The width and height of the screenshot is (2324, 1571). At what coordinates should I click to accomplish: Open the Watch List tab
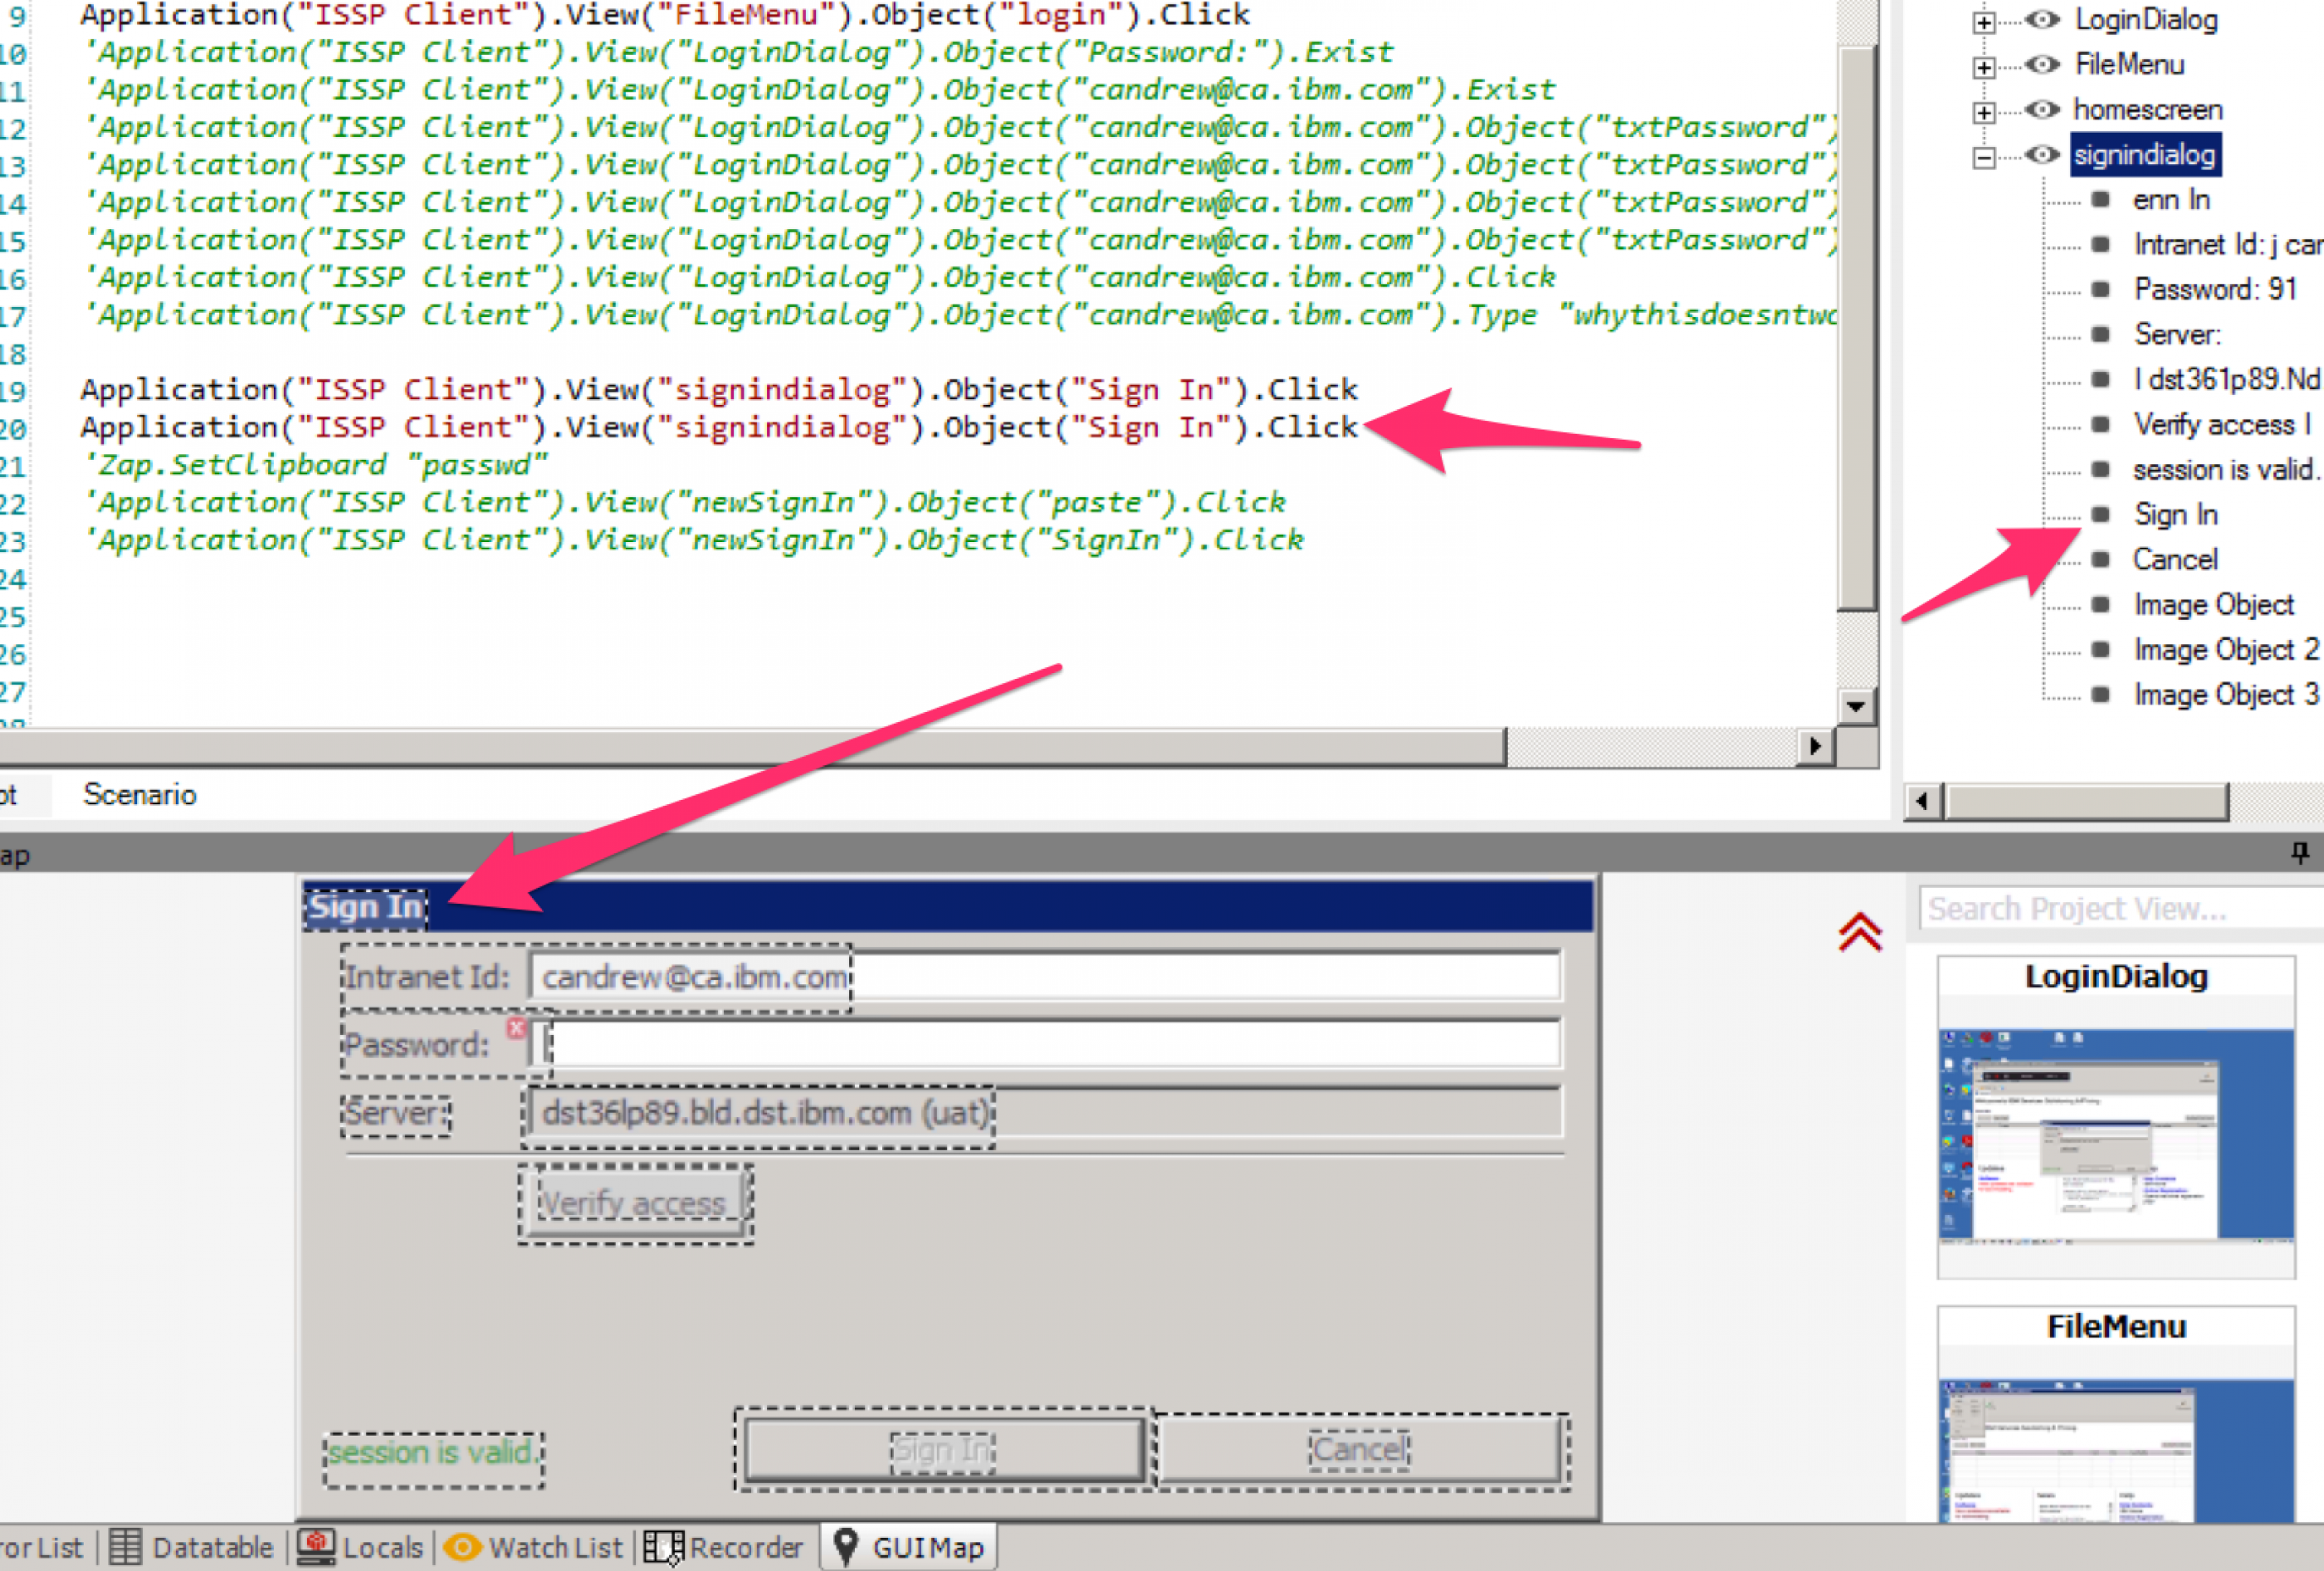point(533,1548)
